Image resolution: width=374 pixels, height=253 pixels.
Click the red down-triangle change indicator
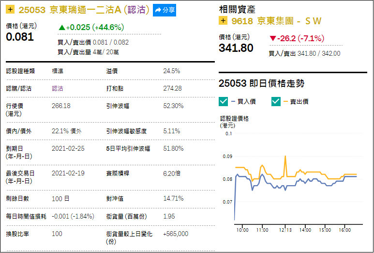tap(273, 38)
